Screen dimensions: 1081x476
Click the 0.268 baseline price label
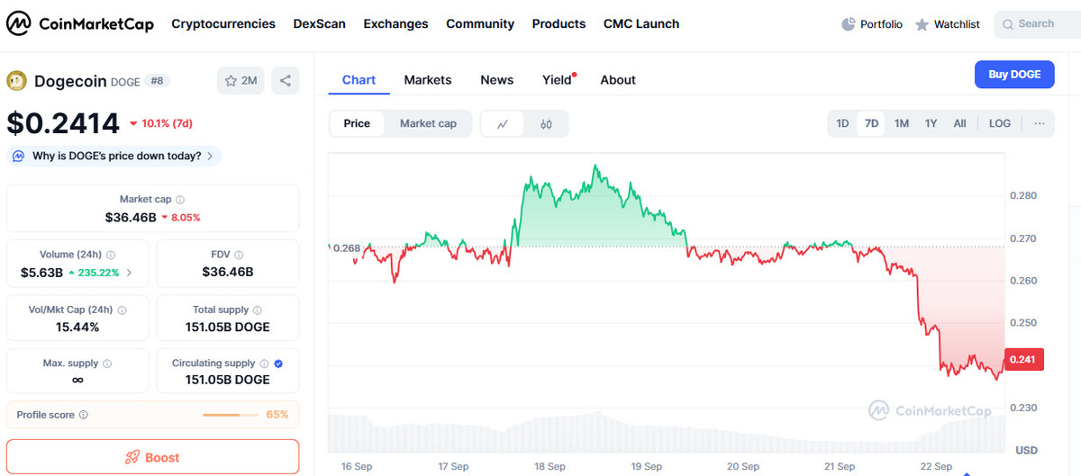tap(346, 247)
